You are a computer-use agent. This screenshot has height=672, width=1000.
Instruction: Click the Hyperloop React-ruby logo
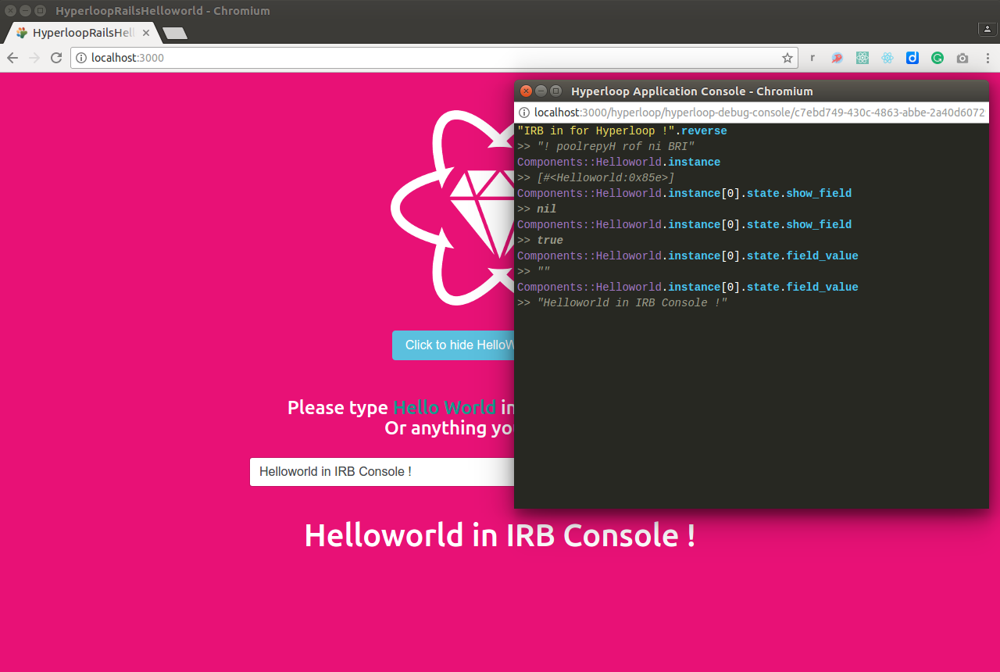tap(452, 207)
